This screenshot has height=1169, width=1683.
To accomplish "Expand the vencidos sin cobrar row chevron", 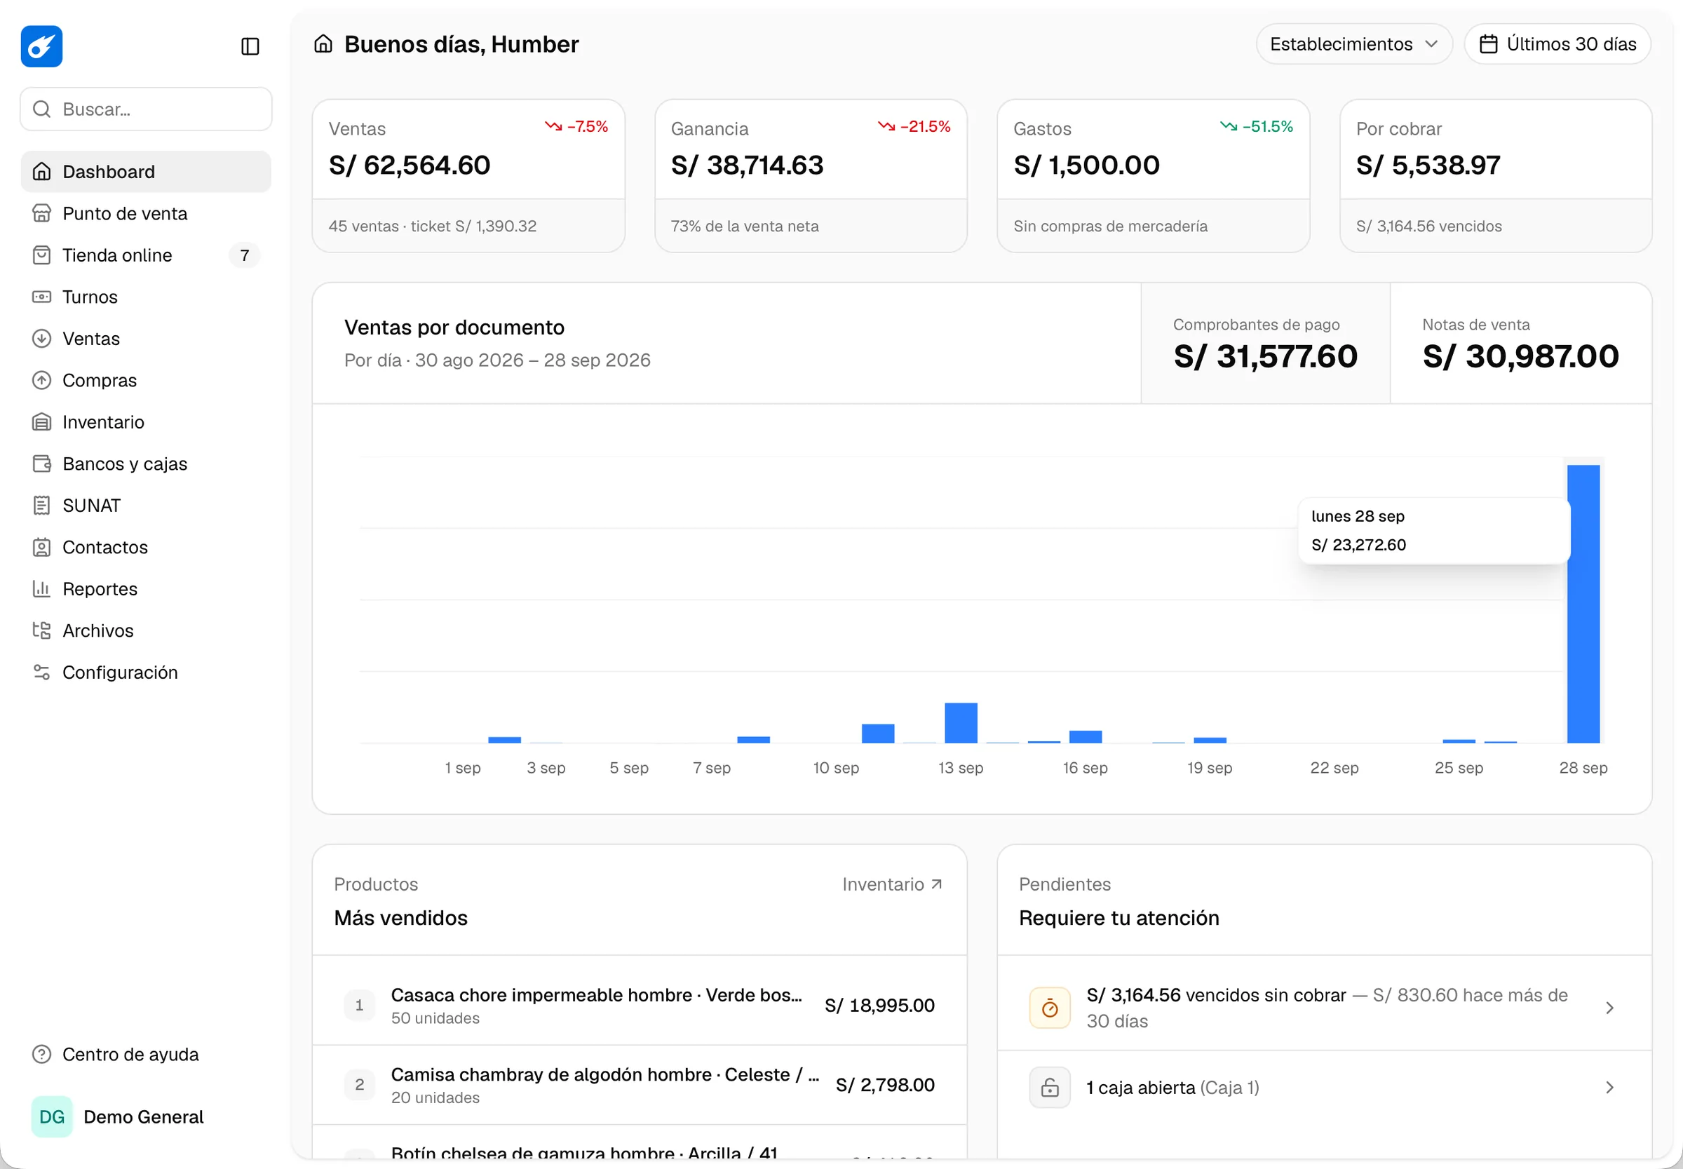I will coord(1610,1008).
